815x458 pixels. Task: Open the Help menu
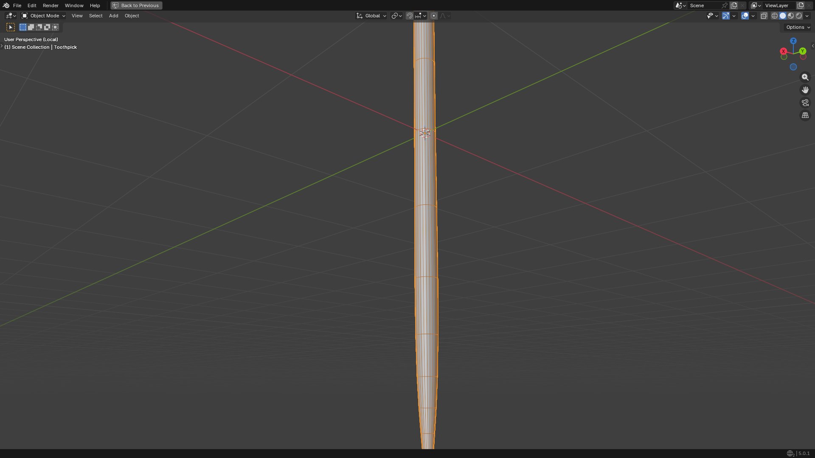click(95, 6)
